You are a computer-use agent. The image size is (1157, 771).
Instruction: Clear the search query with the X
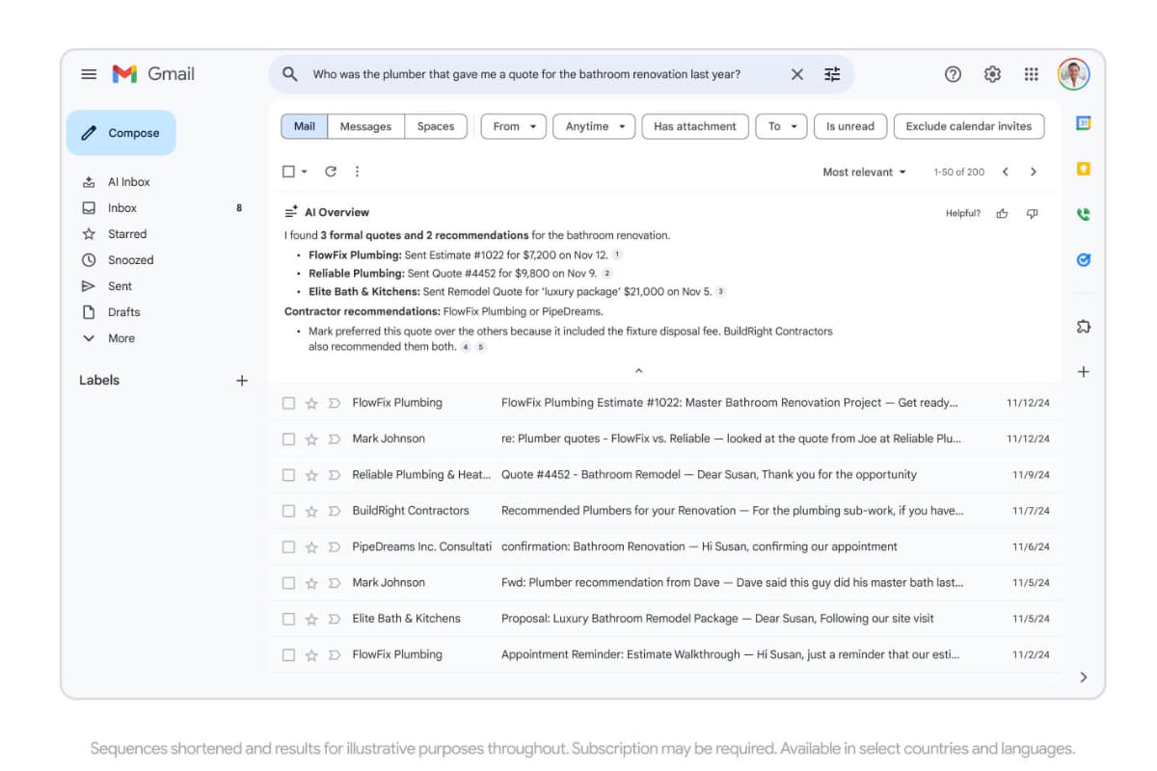(x=796, y=74)
